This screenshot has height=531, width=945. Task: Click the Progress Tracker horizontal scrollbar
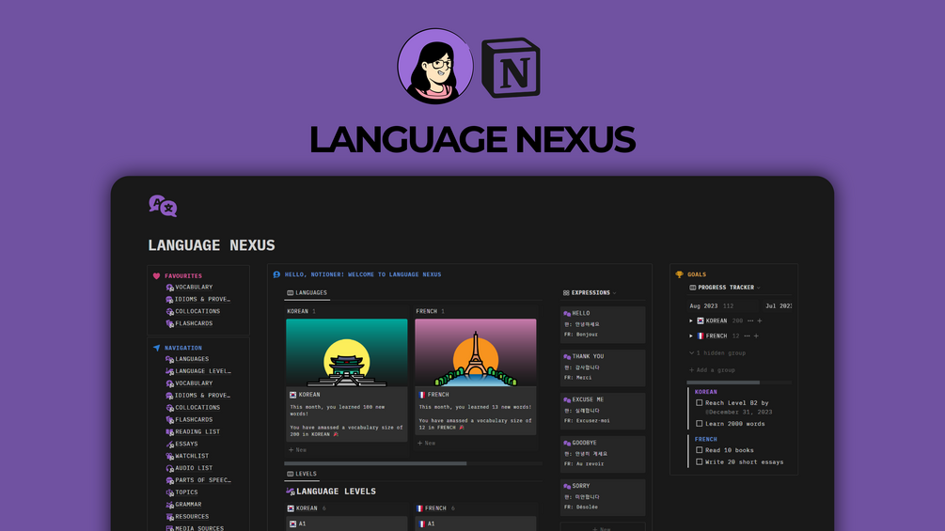[723, 383]
